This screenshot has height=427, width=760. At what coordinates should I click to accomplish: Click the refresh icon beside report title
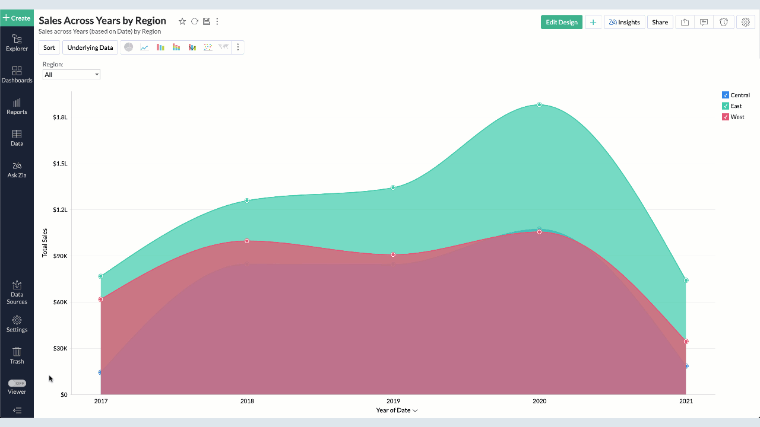pos(195,21)
